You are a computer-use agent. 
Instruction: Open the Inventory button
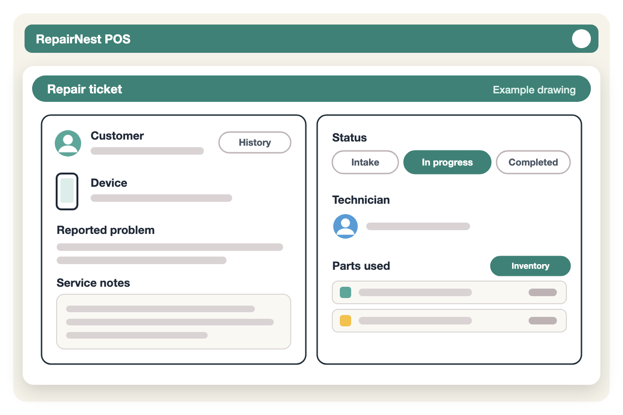[x=530, y=266]
